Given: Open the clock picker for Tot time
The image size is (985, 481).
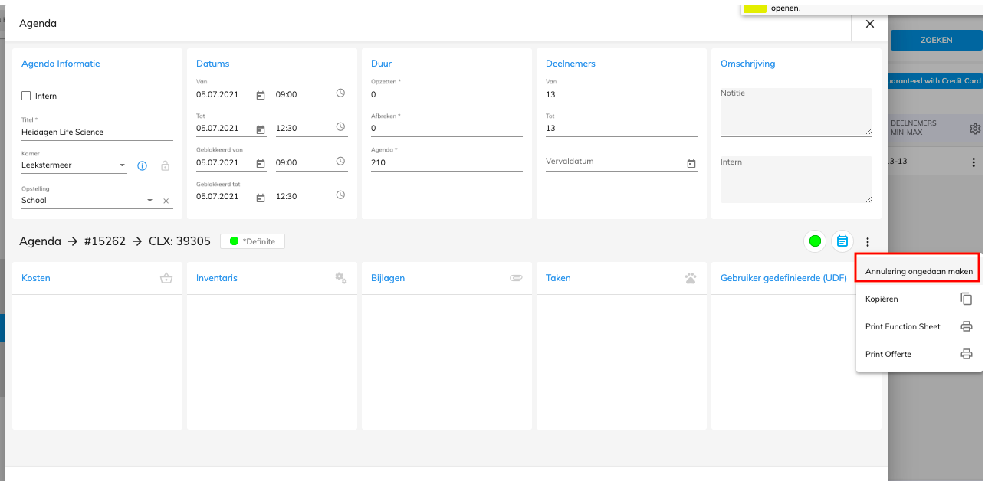Looking at the screenshot, I should point(340,127).
